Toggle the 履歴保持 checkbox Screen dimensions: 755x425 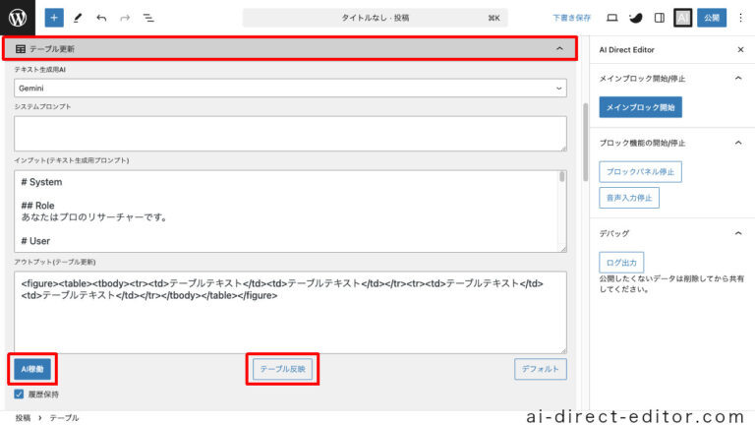coord(19,395)
